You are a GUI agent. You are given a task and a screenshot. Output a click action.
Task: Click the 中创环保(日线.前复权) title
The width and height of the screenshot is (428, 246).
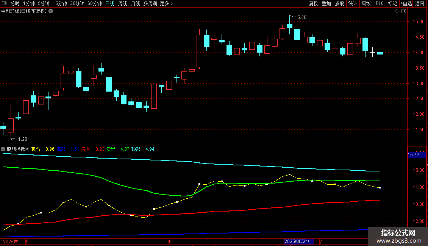(24, 11)
